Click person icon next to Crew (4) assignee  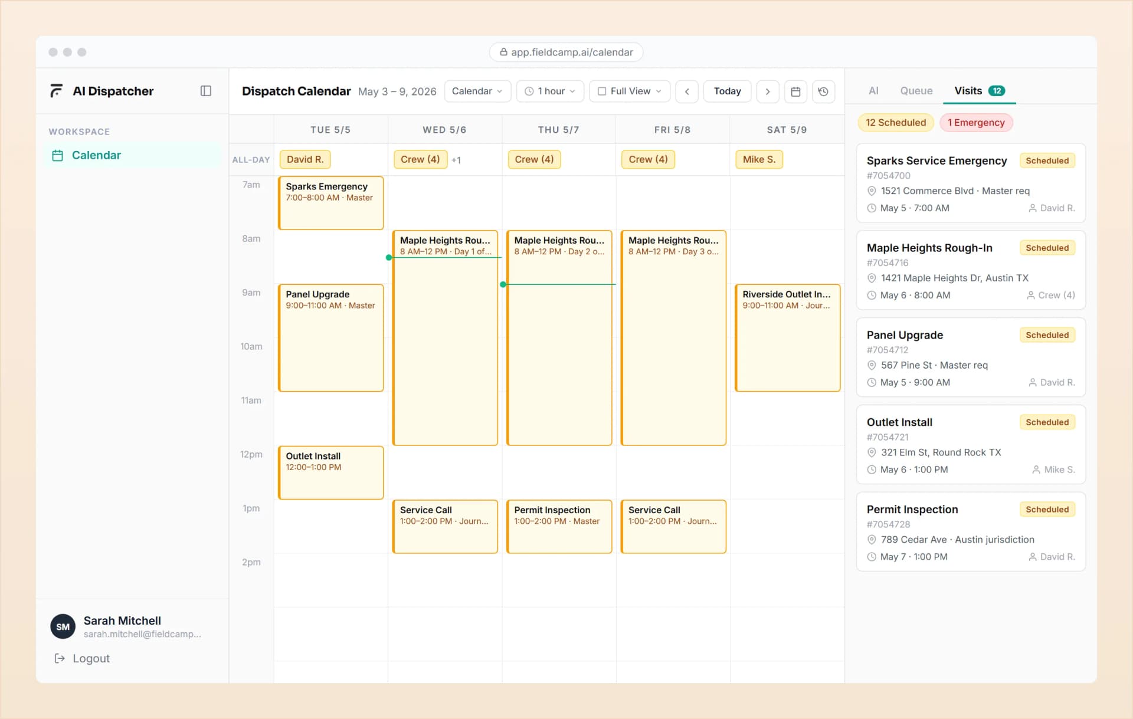coord(1031,296)
